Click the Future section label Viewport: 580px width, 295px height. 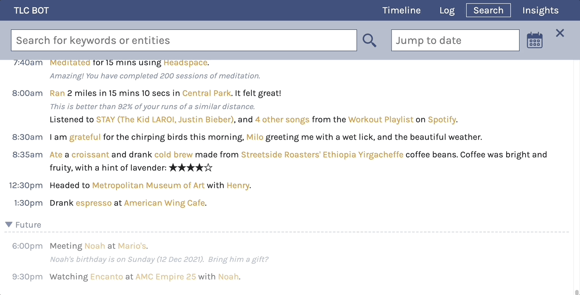tap(28, 225)
